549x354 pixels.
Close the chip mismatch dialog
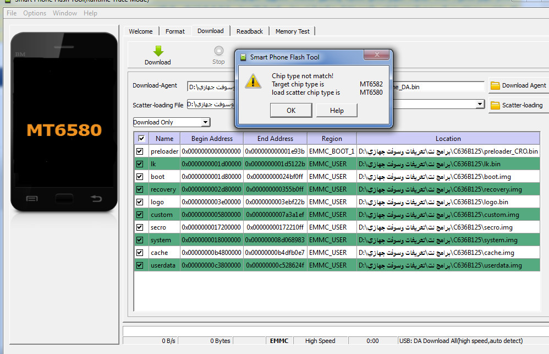377,55
